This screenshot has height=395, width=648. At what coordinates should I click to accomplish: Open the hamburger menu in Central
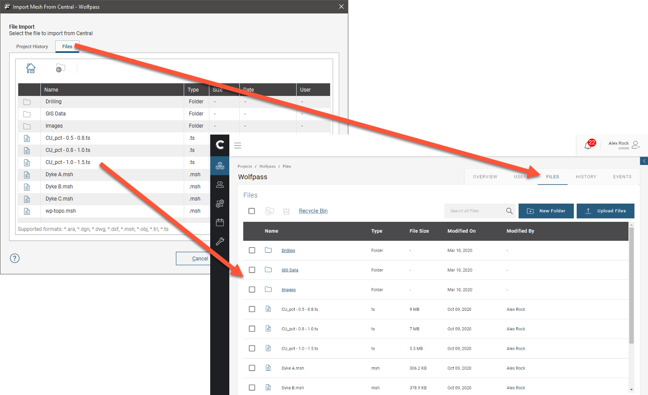coord(238,145)
